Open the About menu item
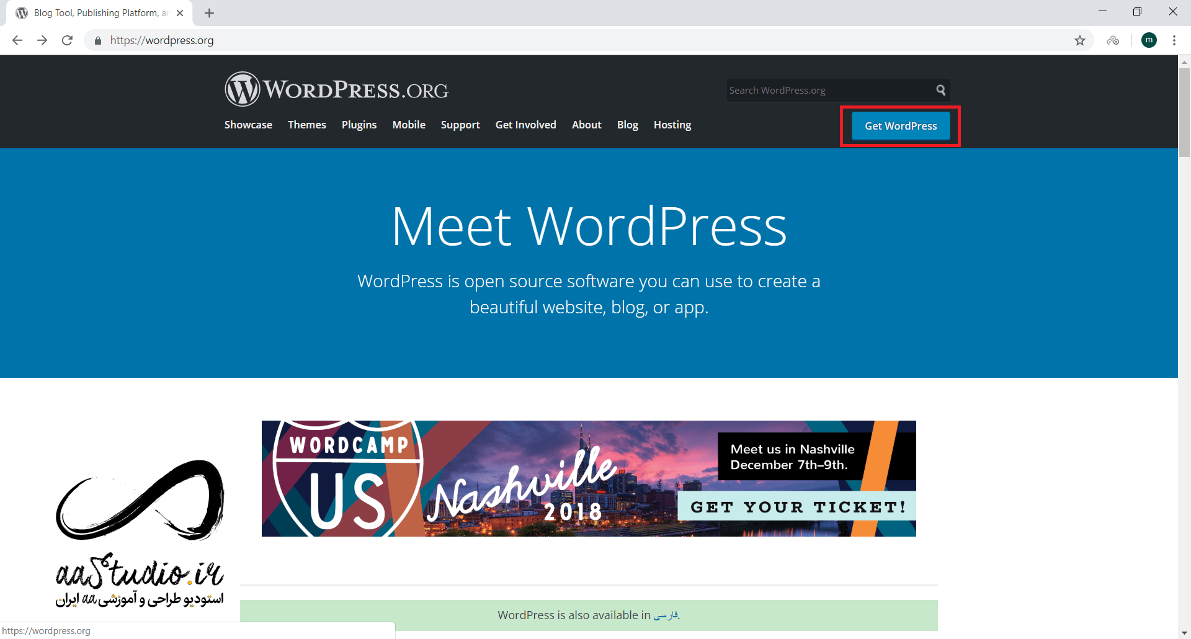Screen dimensions: 1191x639 click(587, 125)
